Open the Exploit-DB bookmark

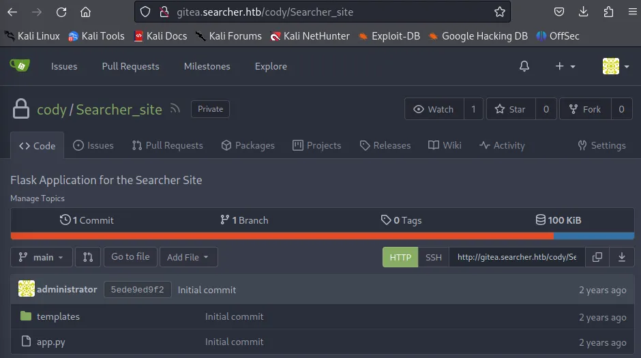[389, 36]
